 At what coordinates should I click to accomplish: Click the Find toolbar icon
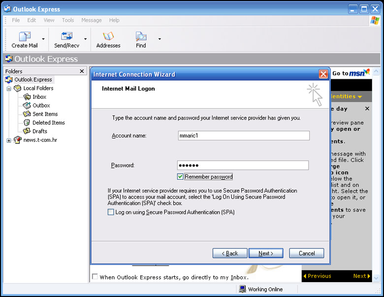coord(141,36)
